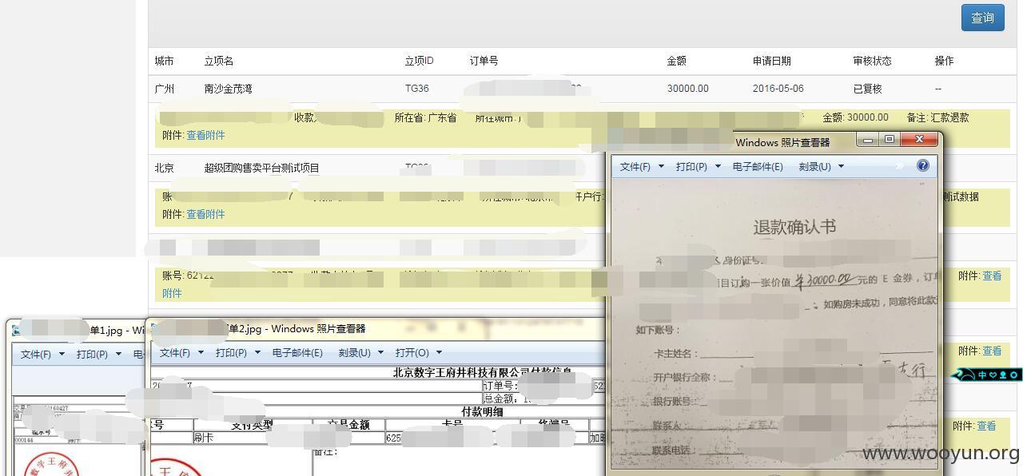Close the 退款确认书 photo viewer window

click(919, 139)
